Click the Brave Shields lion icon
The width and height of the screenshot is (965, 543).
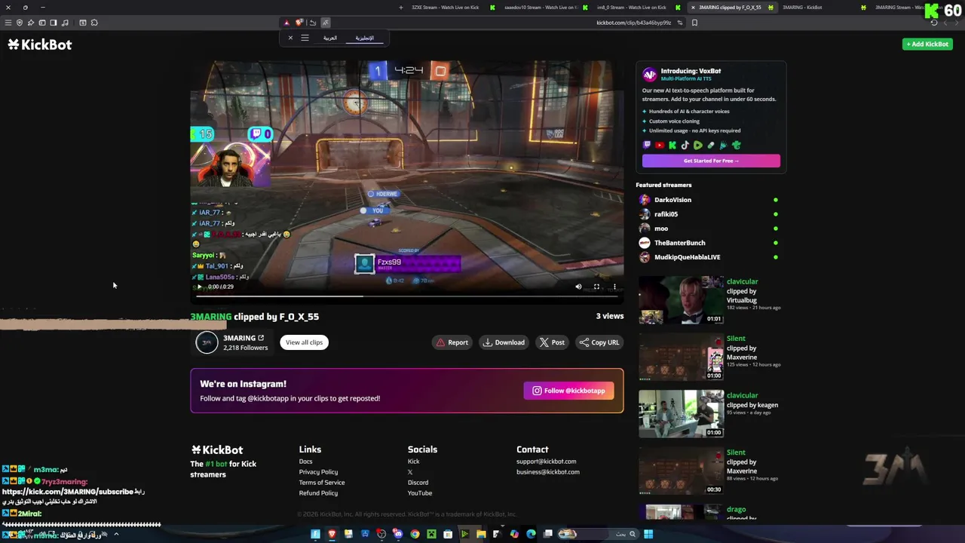[299, 23]
